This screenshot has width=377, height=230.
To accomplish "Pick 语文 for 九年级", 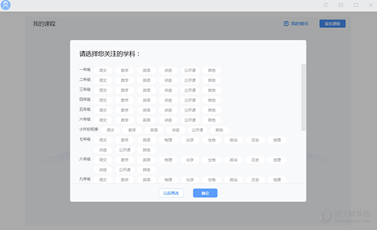I will tap(103, 180).
